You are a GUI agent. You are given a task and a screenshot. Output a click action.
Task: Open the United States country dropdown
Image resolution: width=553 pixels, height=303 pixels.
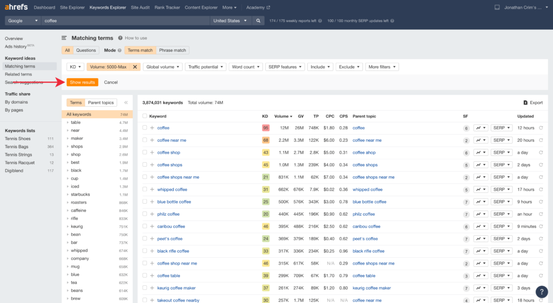tap(230, 21)
